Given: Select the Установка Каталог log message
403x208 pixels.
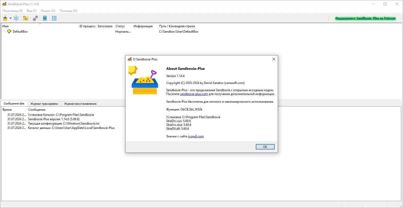Looking at the screenshot, I should pos(61,115).
